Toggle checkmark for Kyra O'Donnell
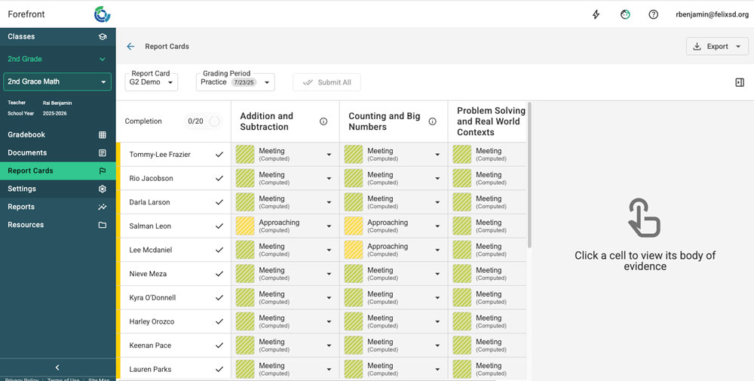754x381 pixels. coord(219,298)
